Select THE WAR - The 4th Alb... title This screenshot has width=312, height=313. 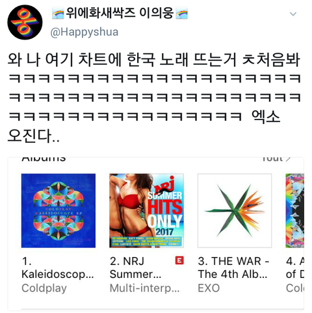tap(233, 268)
